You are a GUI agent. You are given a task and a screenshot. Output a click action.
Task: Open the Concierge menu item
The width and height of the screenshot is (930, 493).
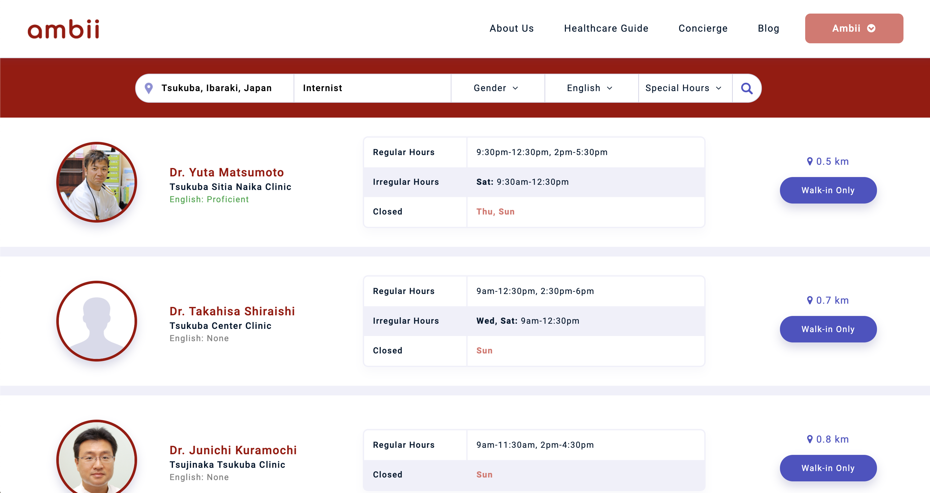click(703, 28)
